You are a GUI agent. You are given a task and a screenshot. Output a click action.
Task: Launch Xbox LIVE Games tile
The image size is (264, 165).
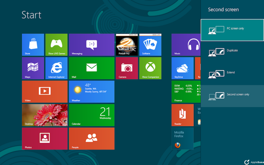(57, 45)
